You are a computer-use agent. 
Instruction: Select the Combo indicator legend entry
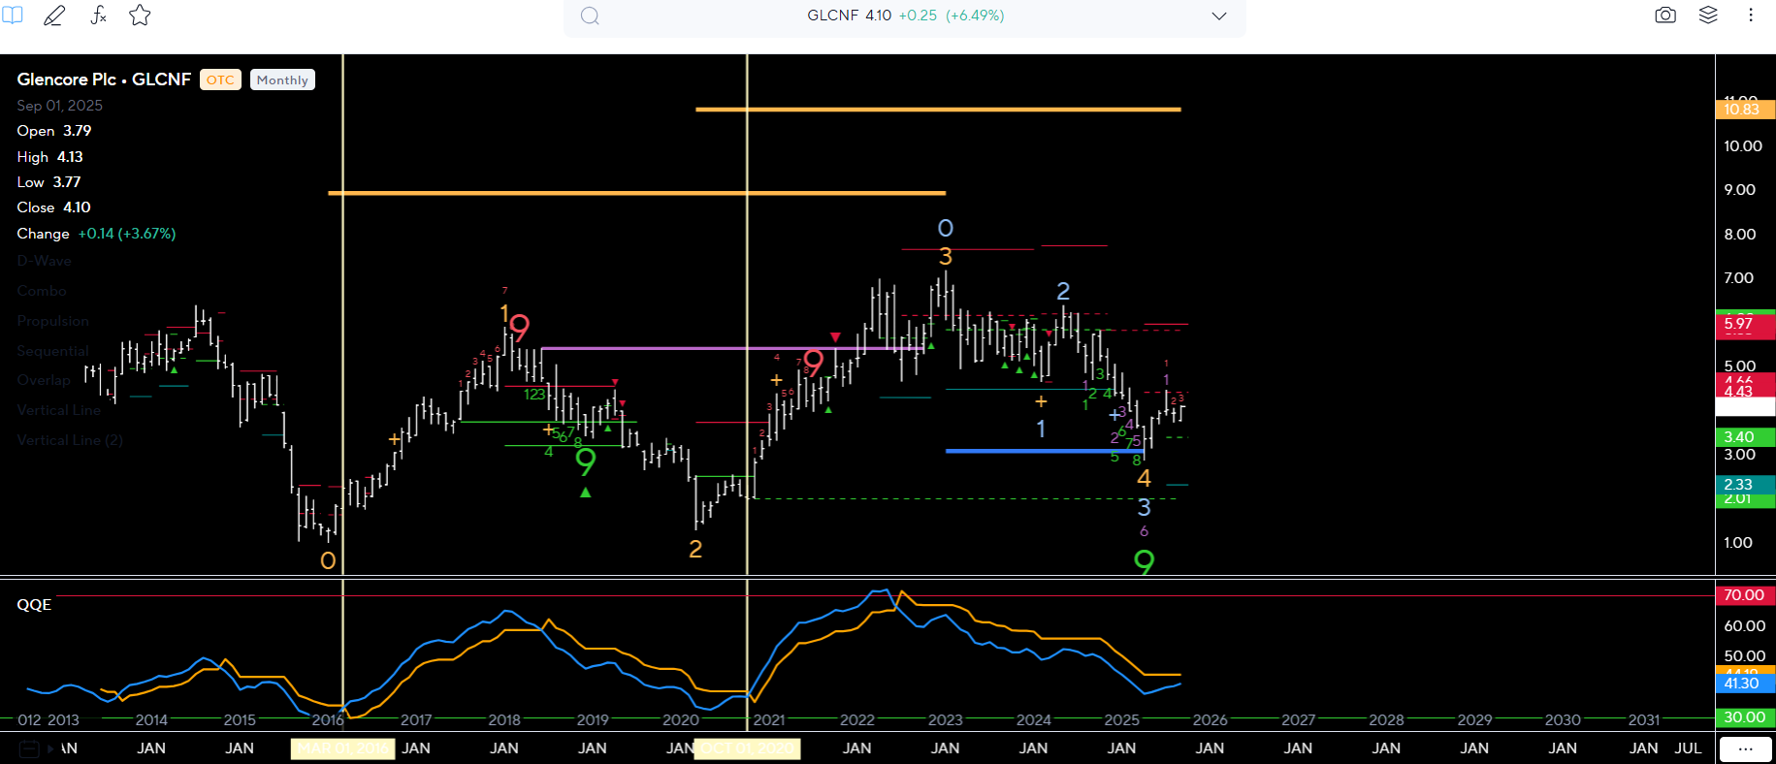[x=42, y=291]
